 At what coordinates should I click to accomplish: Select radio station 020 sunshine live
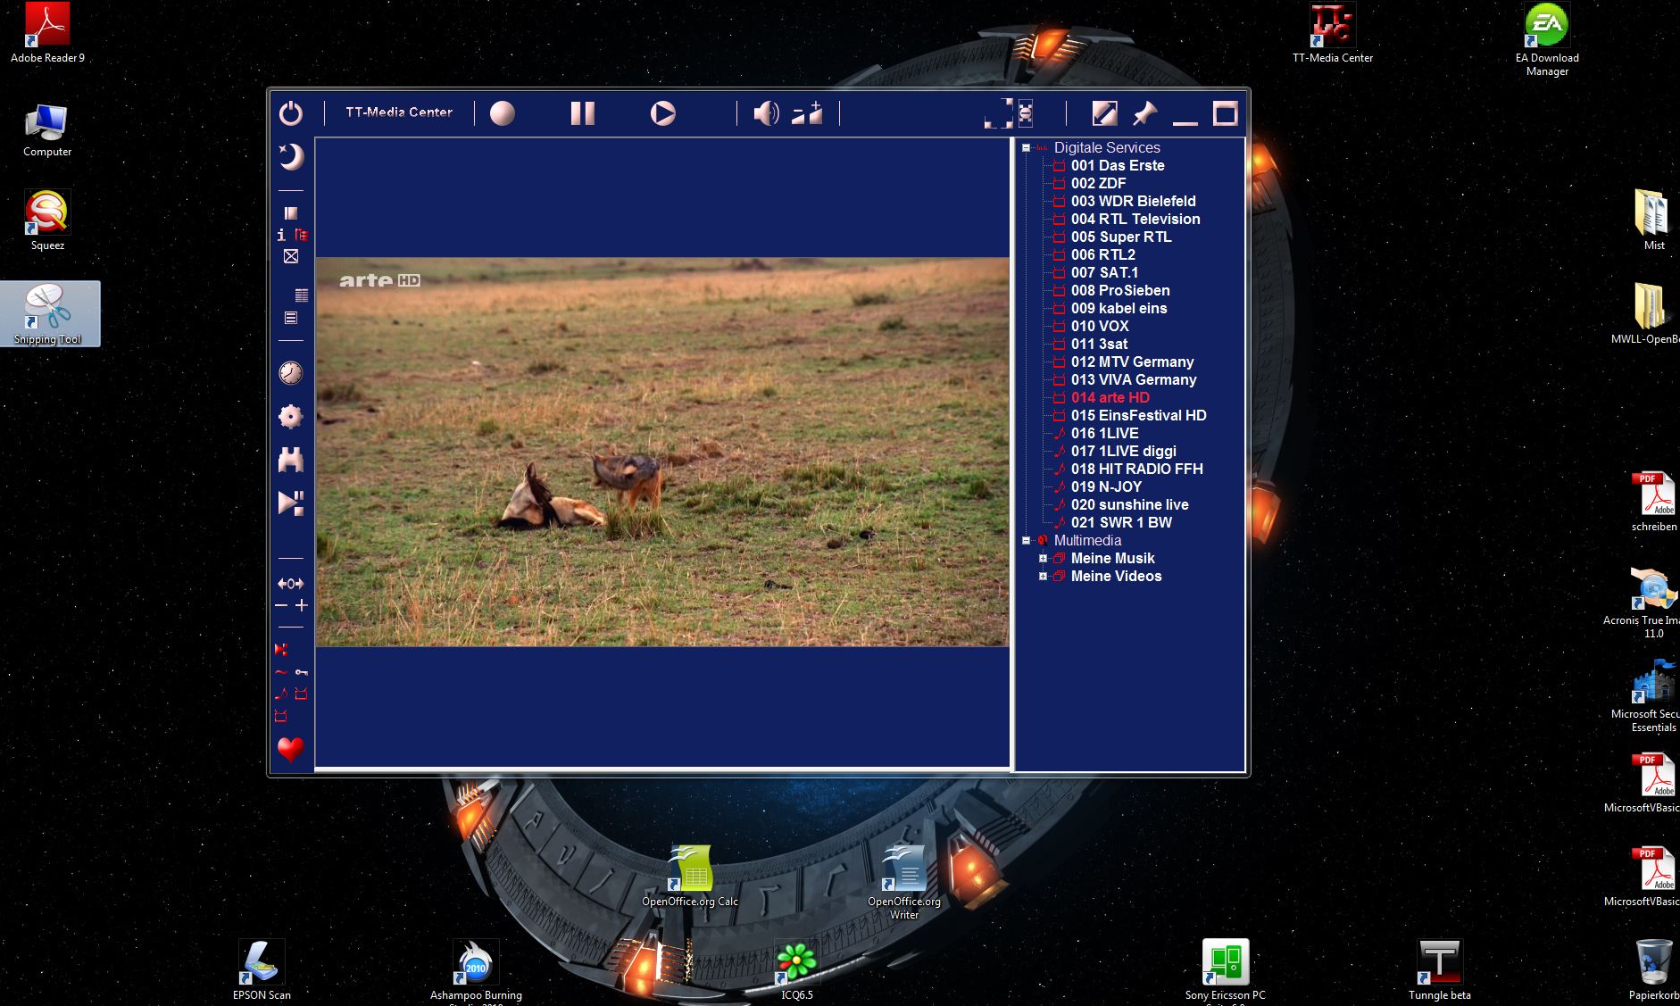pos(1130,505)
